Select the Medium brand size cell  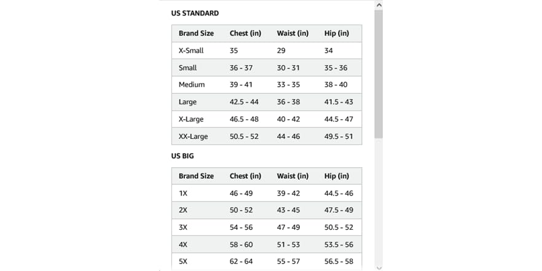[x=192, y=85]
